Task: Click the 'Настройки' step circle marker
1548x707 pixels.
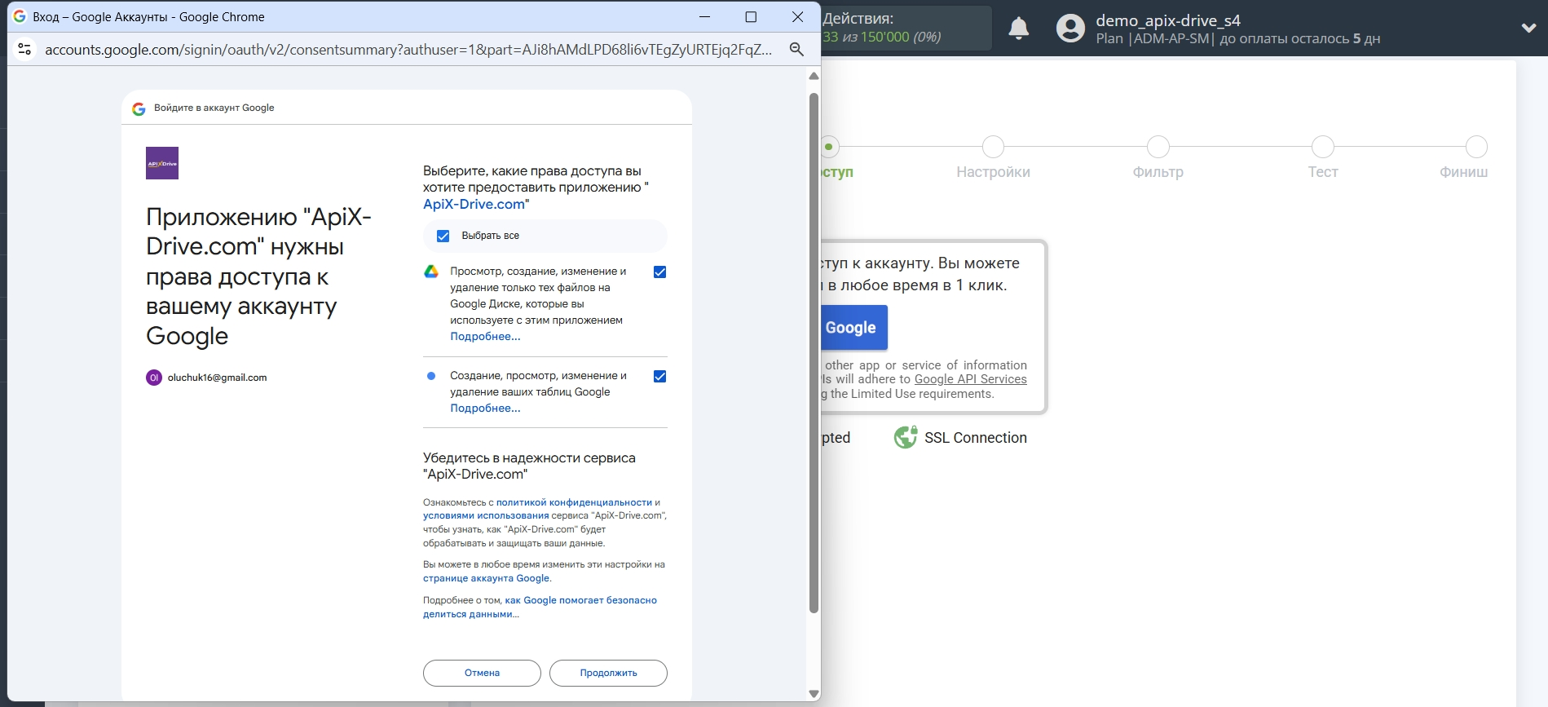Action: point(993,147)
